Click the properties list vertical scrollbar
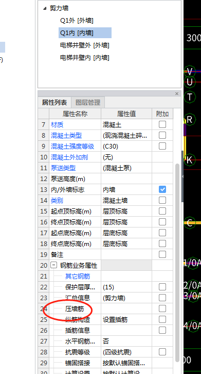 click(x=177, y=263)
